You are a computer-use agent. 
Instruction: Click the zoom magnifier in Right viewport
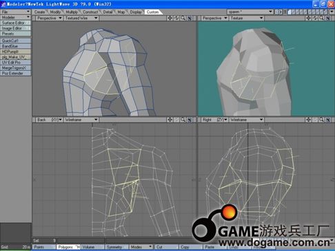point(322,120)
